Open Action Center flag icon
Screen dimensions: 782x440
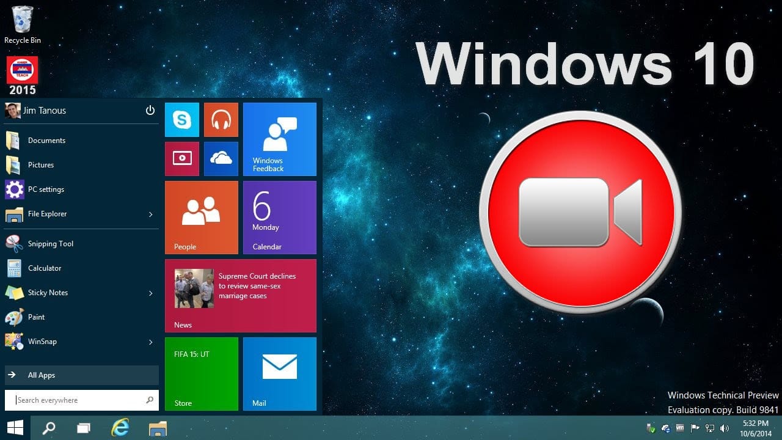[695, 428]
